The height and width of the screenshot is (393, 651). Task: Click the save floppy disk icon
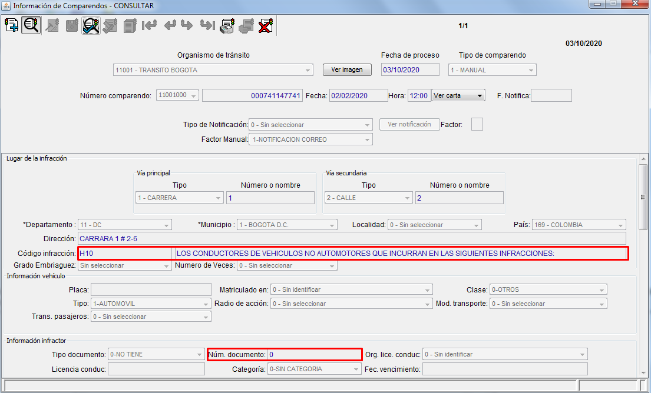click(x=71, y=25)
